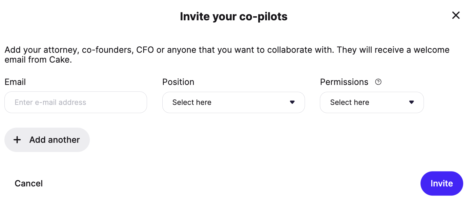Expand the Permissions dropdown
Image resolution: width=471 pixels, height=203 pixels.
tap(372, 102)
